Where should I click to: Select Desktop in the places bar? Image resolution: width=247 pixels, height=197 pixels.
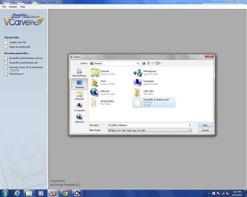(x=80, y=84)
